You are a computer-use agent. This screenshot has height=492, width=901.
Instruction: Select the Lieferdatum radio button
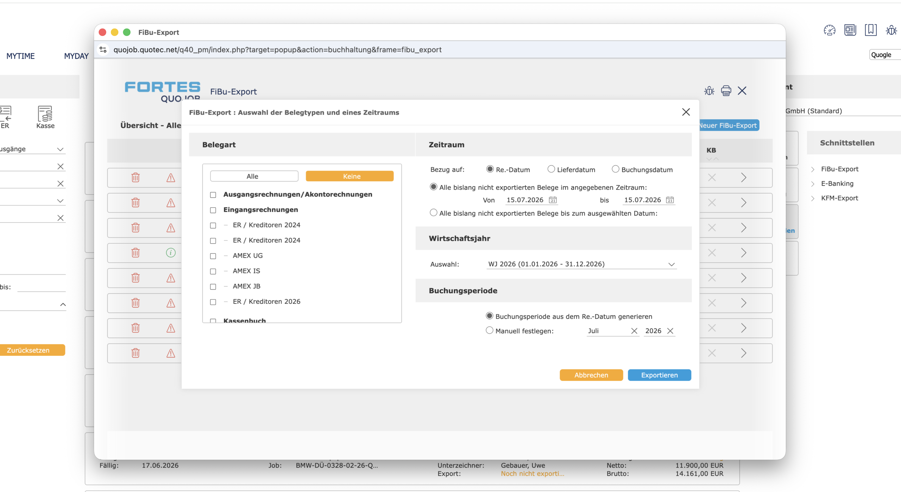tap(551, 169)
